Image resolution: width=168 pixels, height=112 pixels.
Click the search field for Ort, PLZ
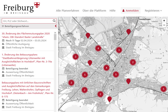point(27,21)
